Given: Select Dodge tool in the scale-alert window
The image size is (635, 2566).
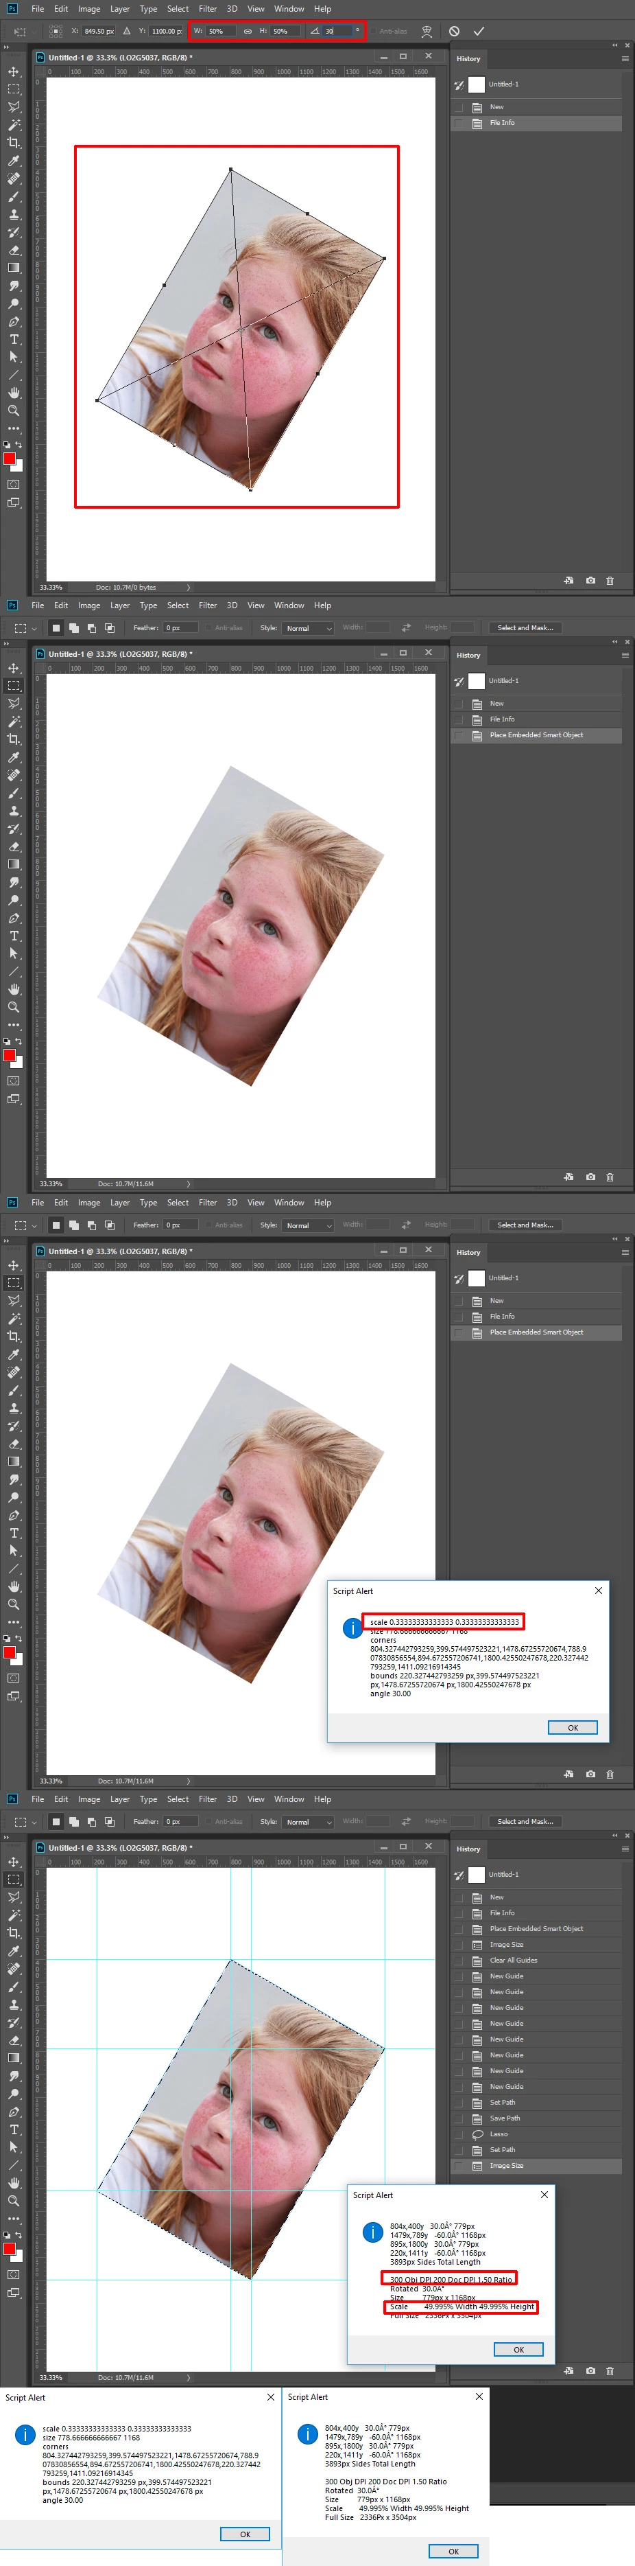Looking at the screenshot, I should [x=14, y=1497].
